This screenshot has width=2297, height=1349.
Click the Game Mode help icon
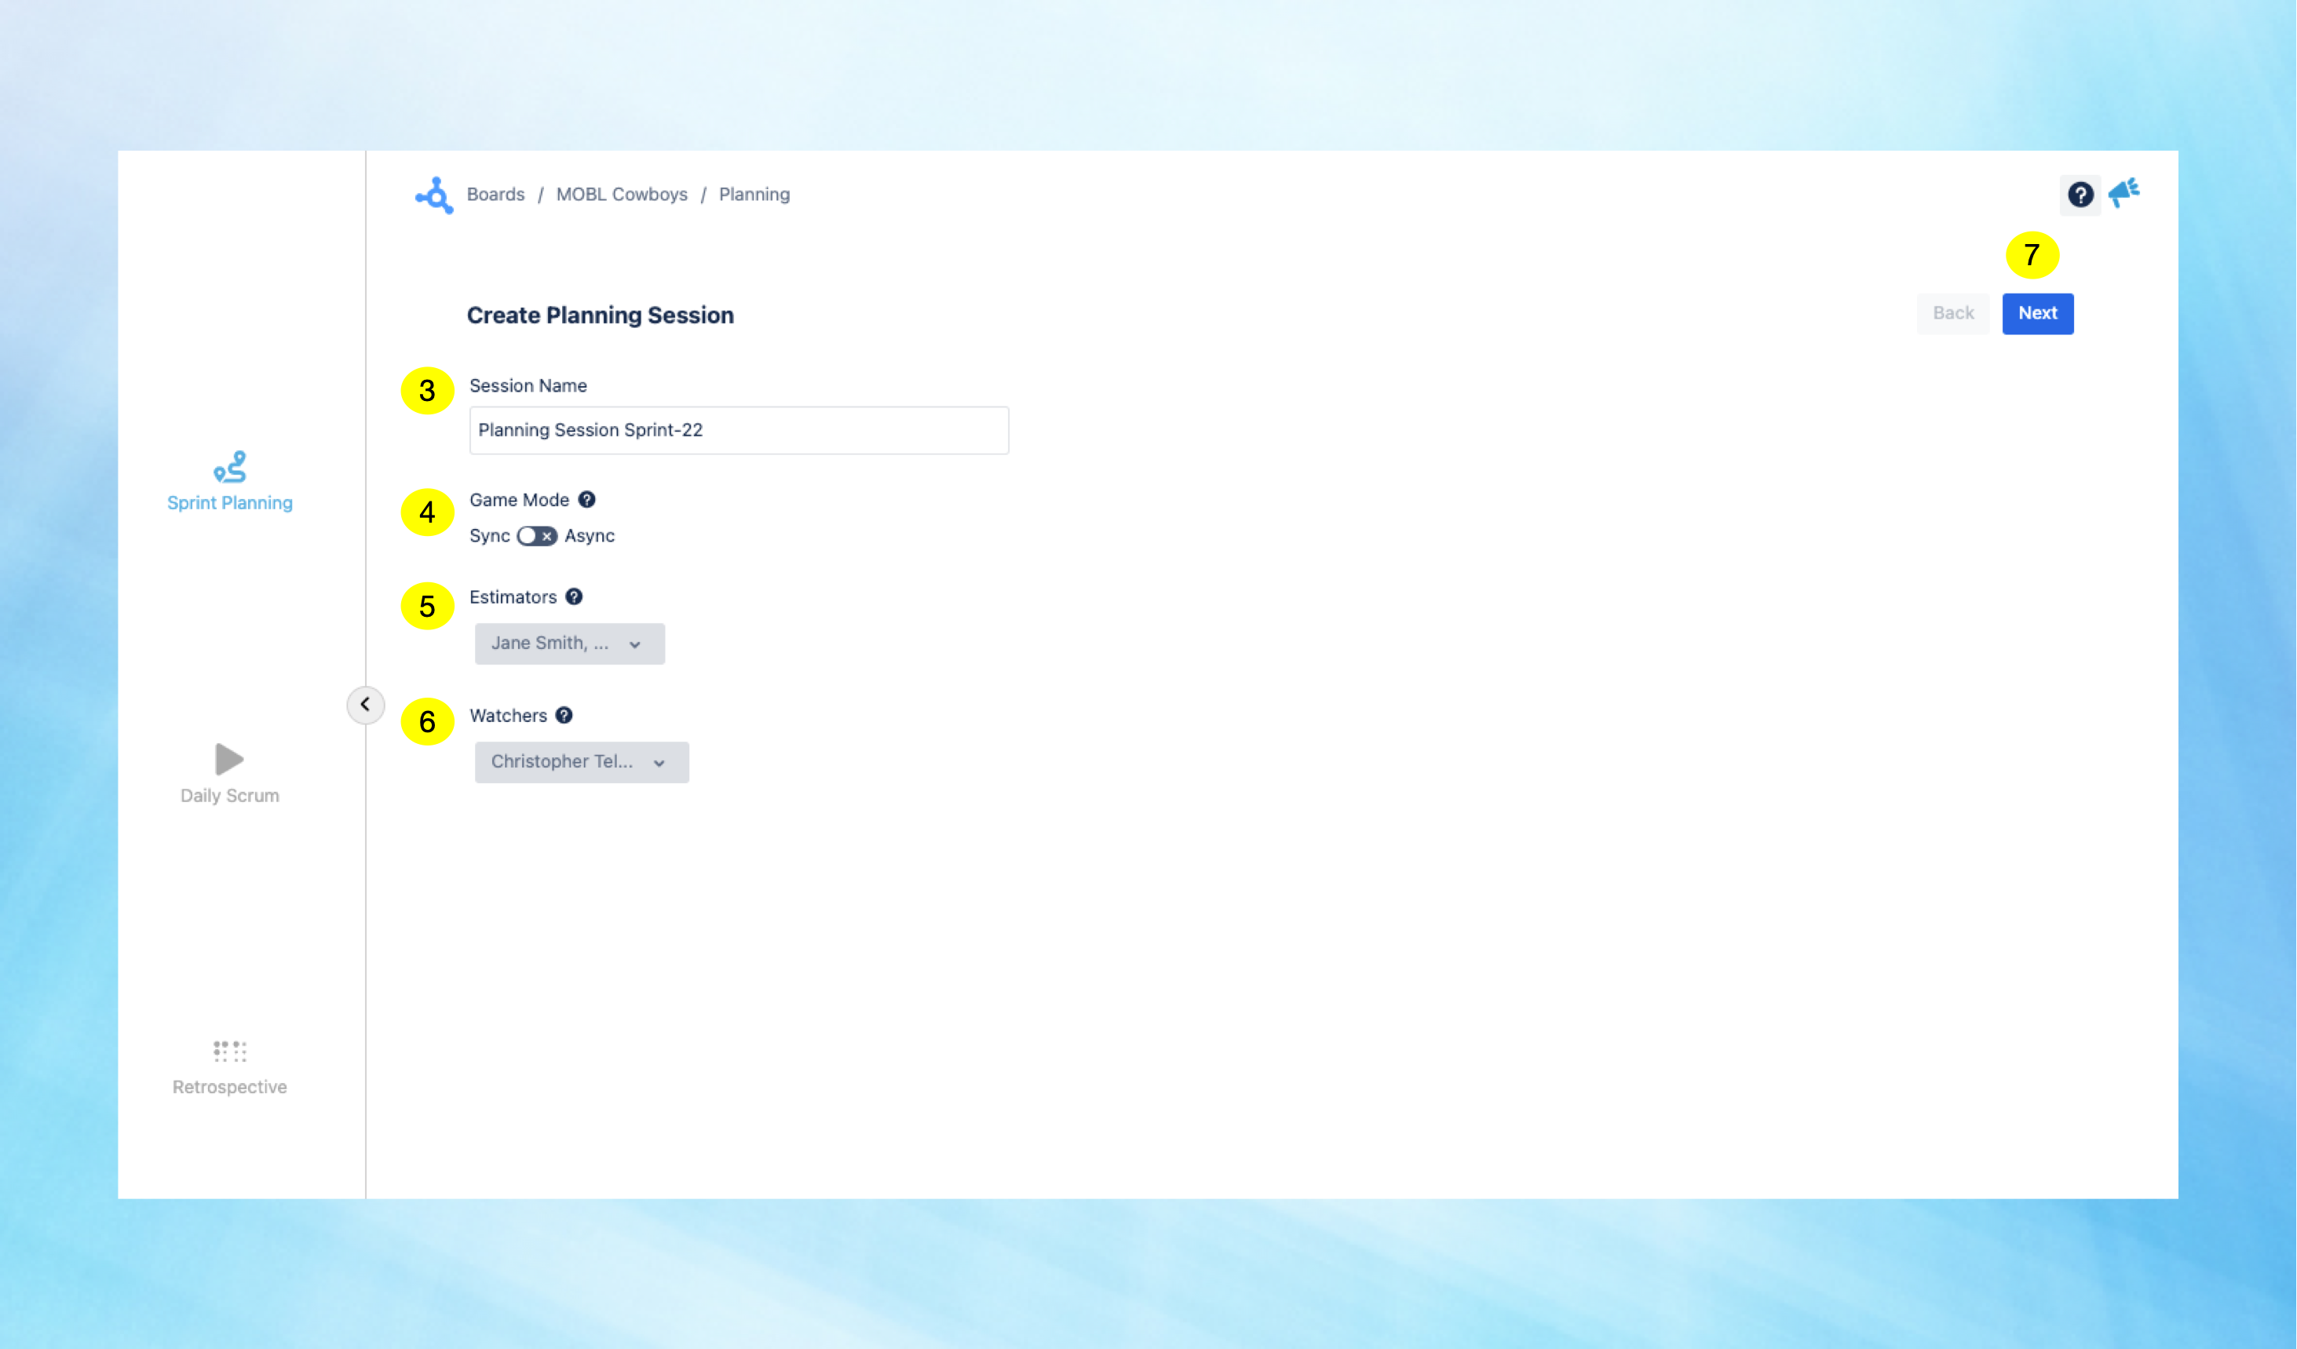(587, 499)
